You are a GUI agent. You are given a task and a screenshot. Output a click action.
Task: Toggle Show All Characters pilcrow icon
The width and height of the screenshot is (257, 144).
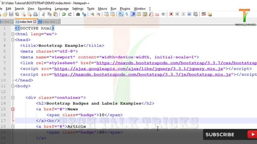coord(127,14)
